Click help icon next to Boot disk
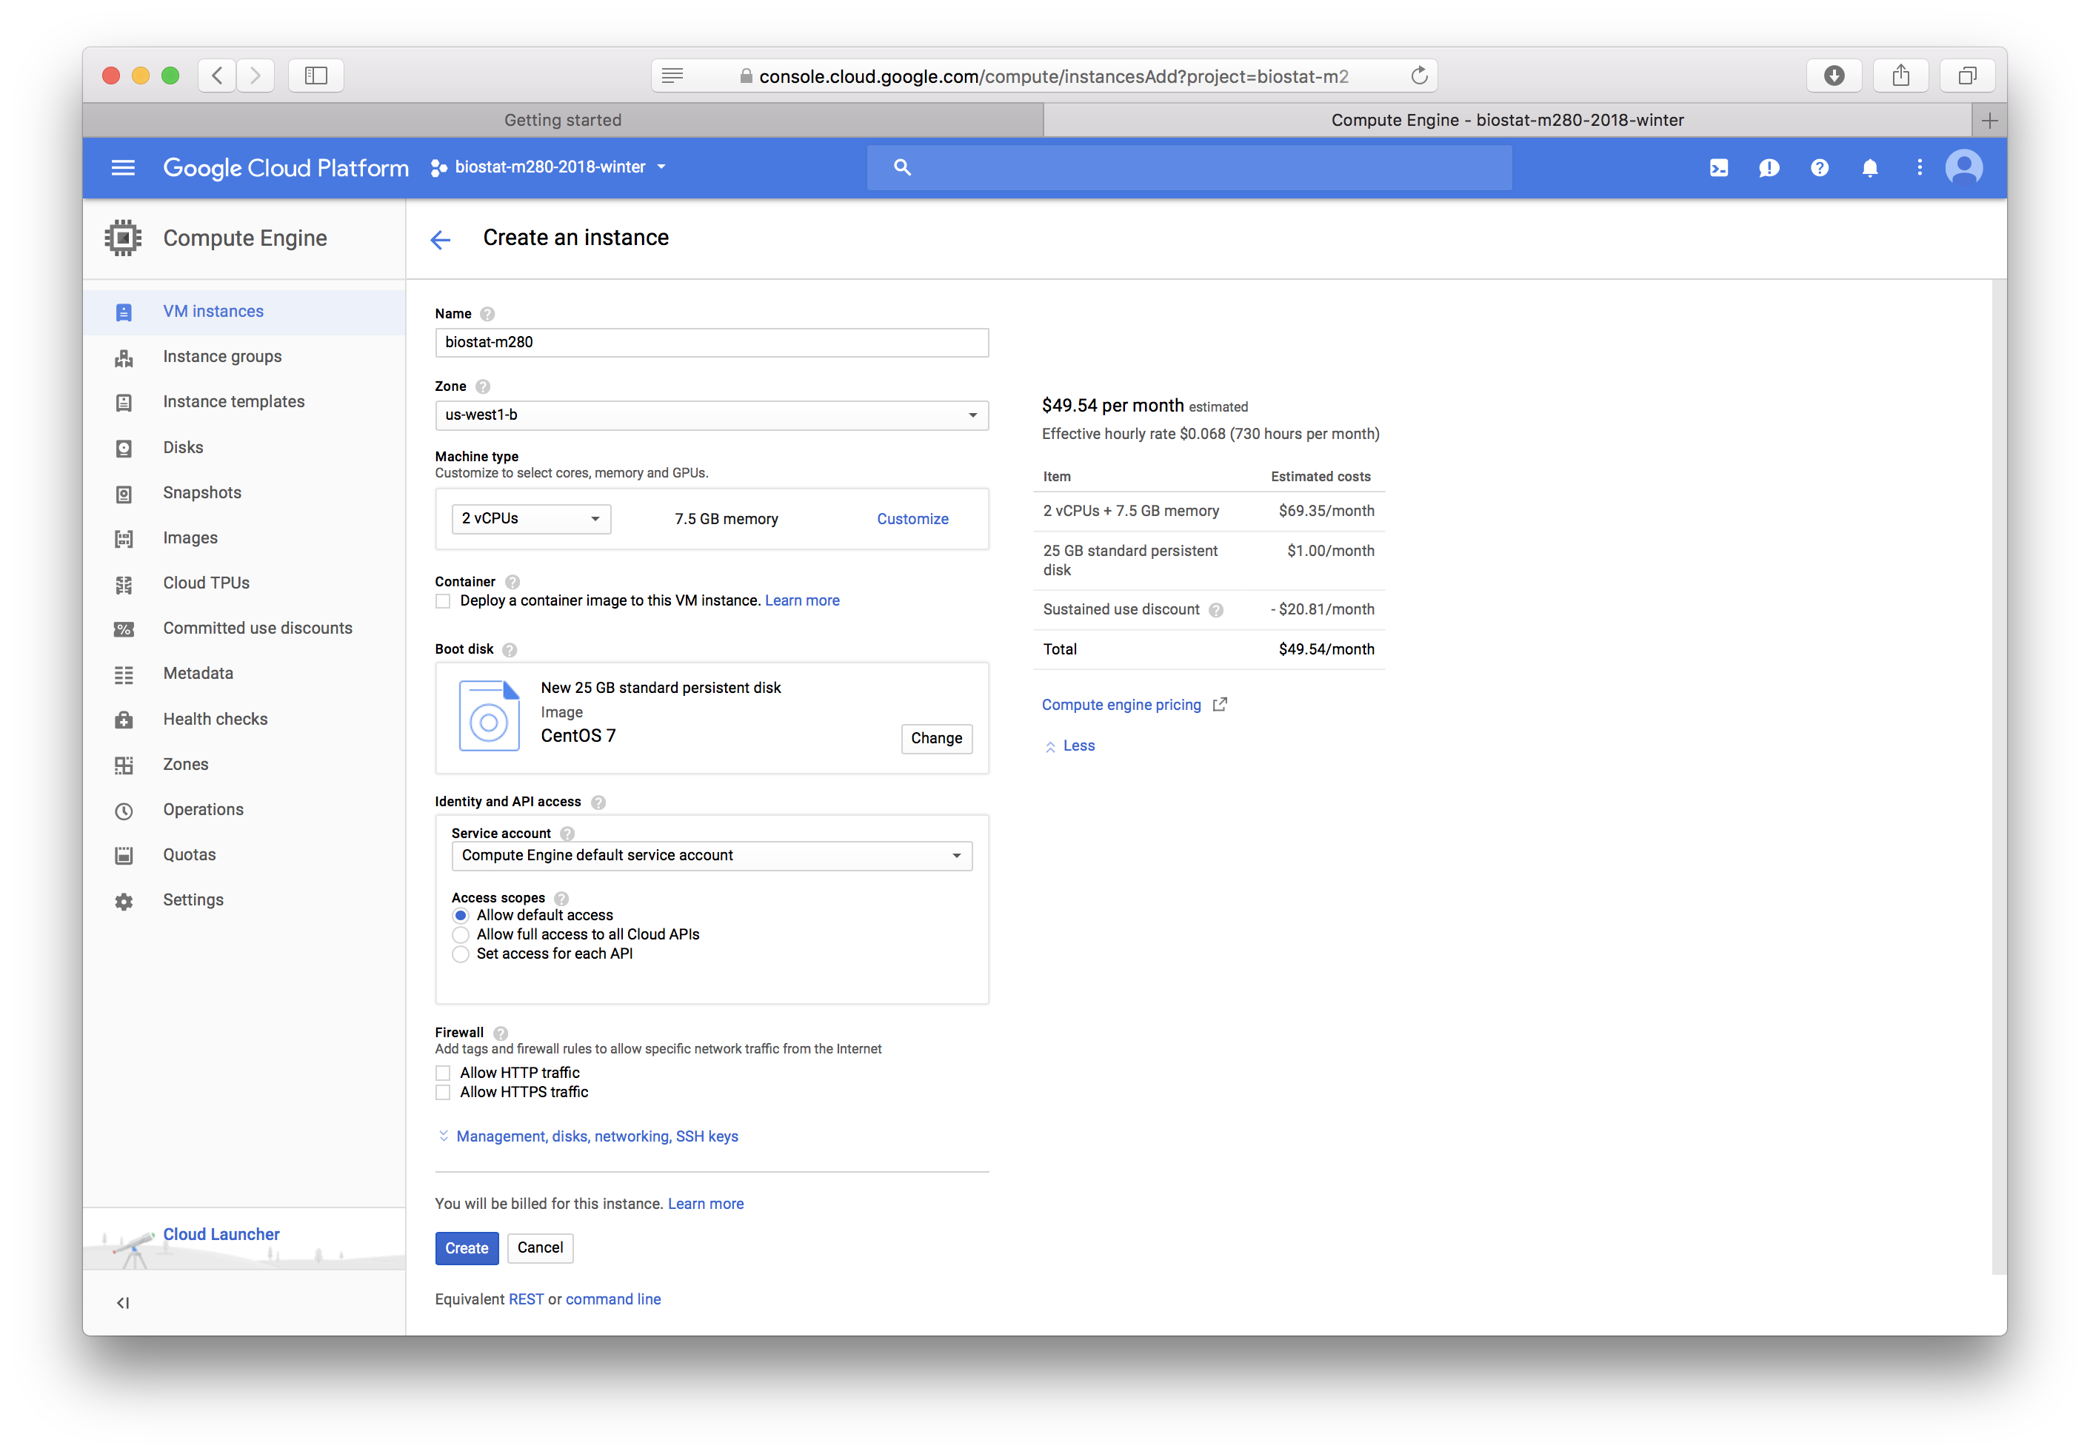 [x=510, y=650]
